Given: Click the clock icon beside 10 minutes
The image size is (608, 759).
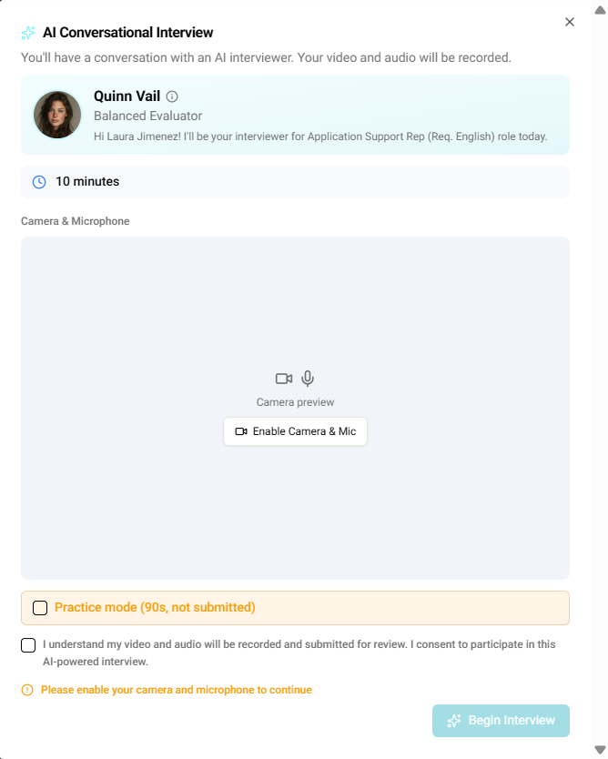Looking at the screenshot, I should (x=39, y=182).
